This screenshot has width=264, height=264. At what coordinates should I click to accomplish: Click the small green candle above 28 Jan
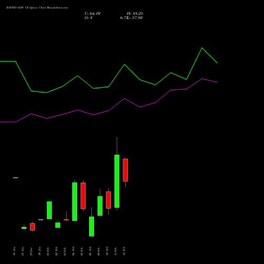tap(24, 228)
